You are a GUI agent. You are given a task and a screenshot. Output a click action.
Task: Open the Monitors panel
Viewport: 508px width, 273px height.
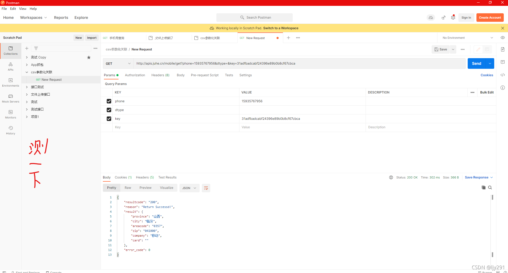click(10, 114)
